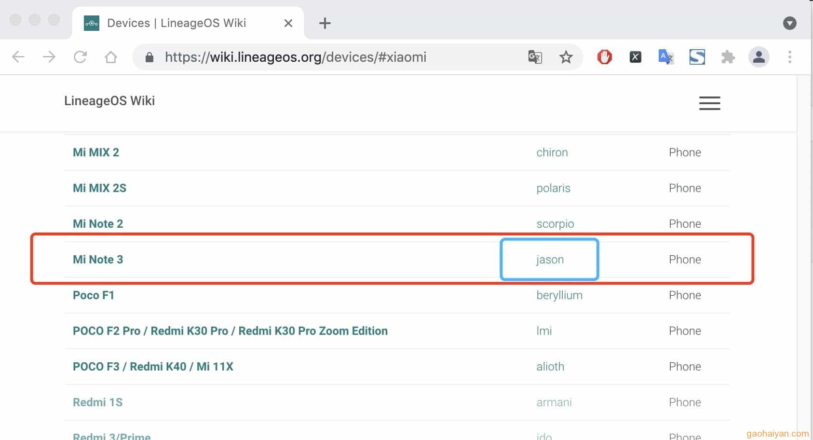Click the translate page icon in address bar
The width and height of the screenshot is (813, 440).
[x=535, y=57]
